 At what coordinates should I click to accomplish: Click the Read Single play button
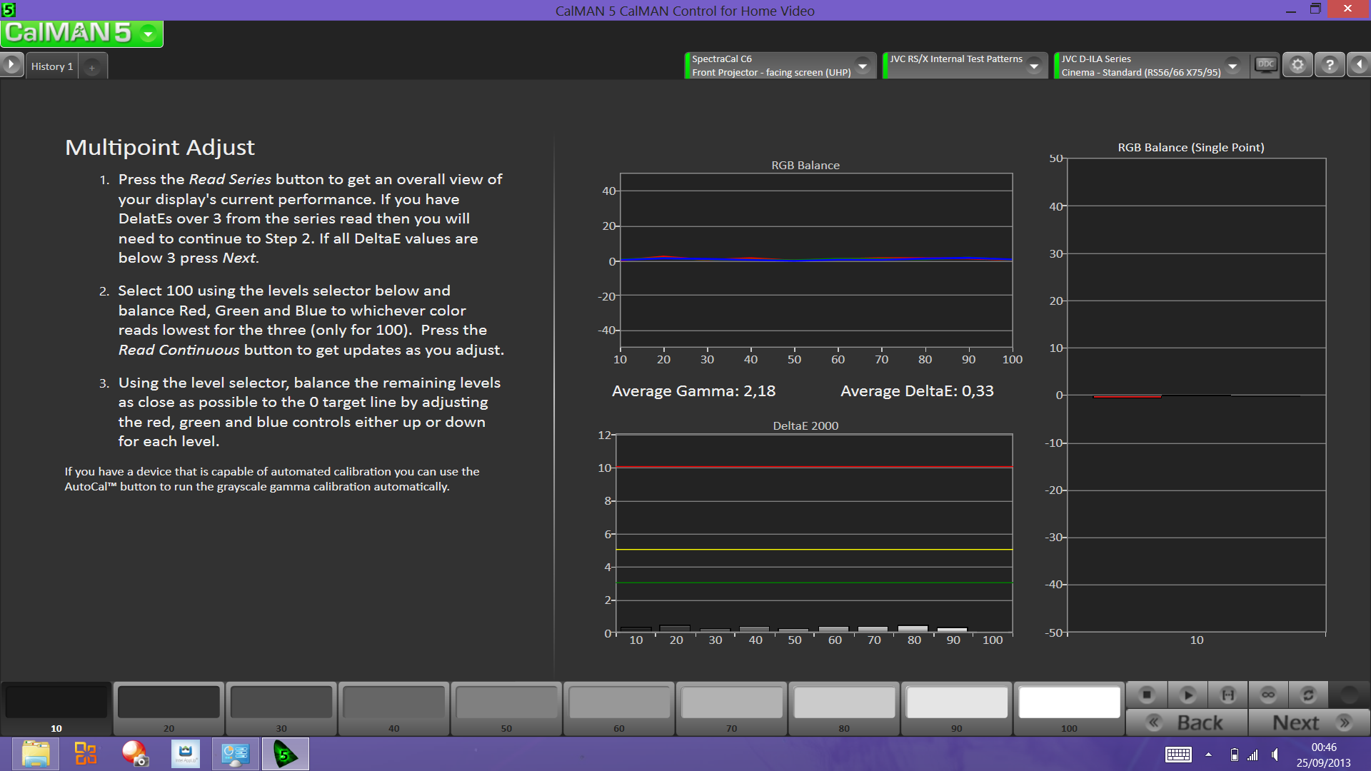tap(1187, 694)
